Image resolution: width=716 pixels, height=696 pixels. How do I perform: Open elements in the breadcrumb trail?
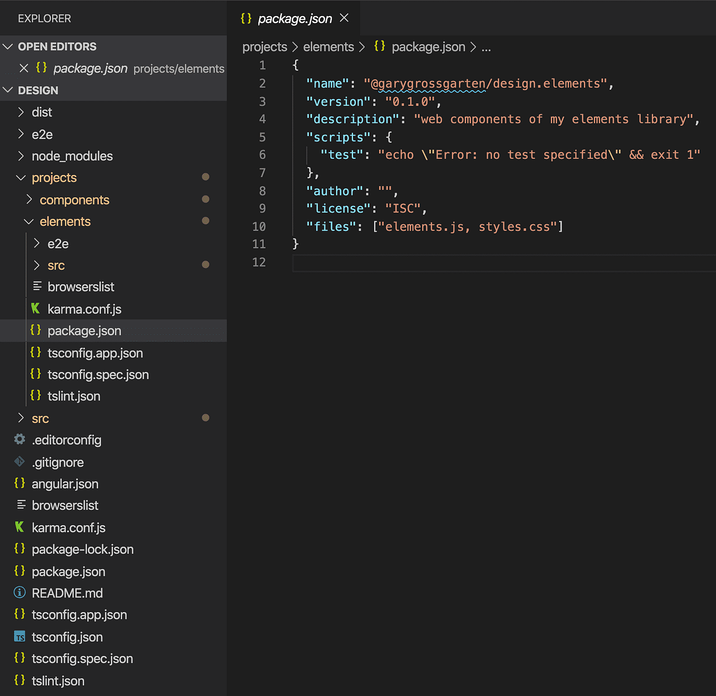click(328, 47)
